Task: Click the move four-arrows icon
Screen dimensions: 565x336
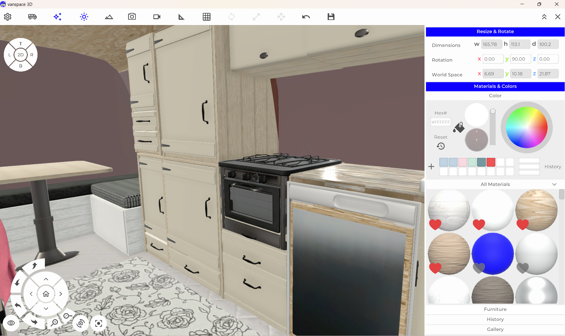Action: [x=281, y=17]
